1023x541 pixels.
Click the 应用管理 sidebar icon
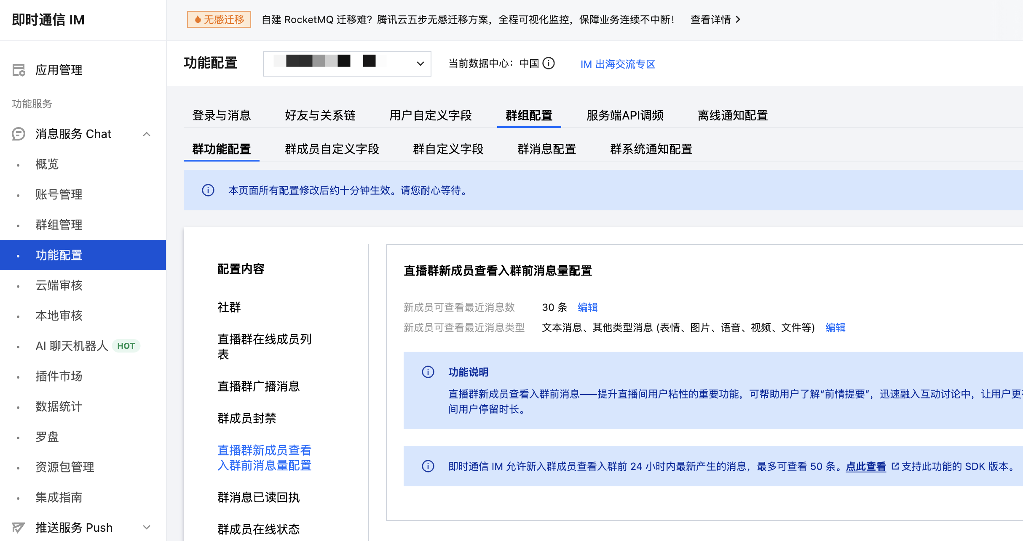coord(19,70)
